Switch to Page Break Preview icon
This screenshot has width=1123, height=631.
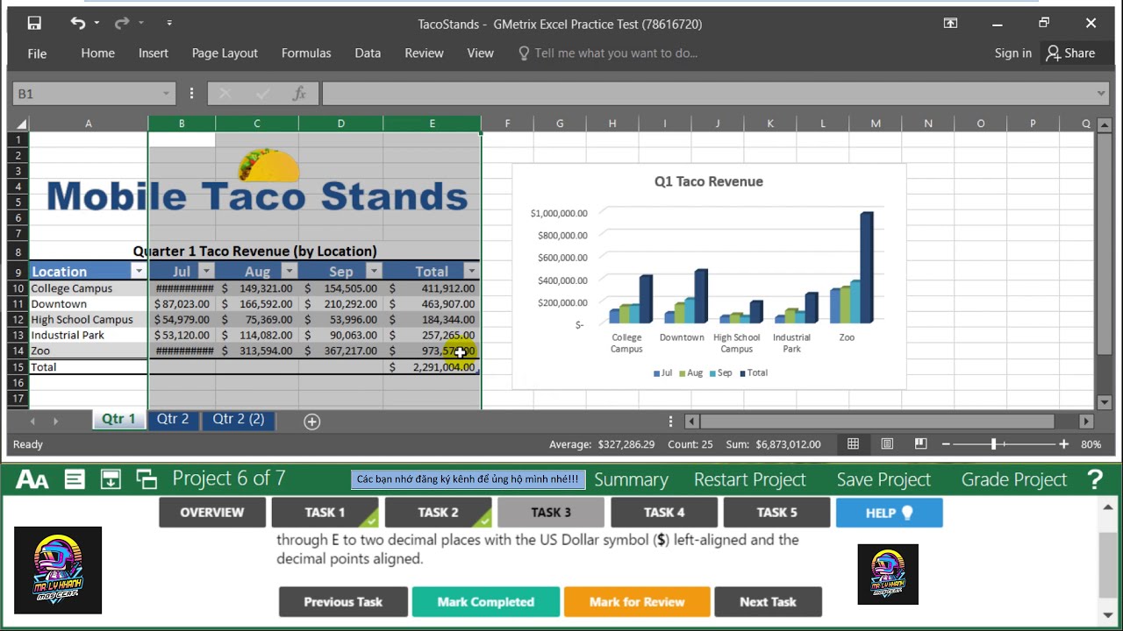coord(920,444)
